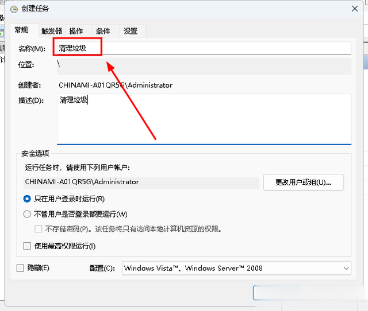368x311 pixels.
Task: Click the 安全选项 group label
Action: (x=35, y=153)
